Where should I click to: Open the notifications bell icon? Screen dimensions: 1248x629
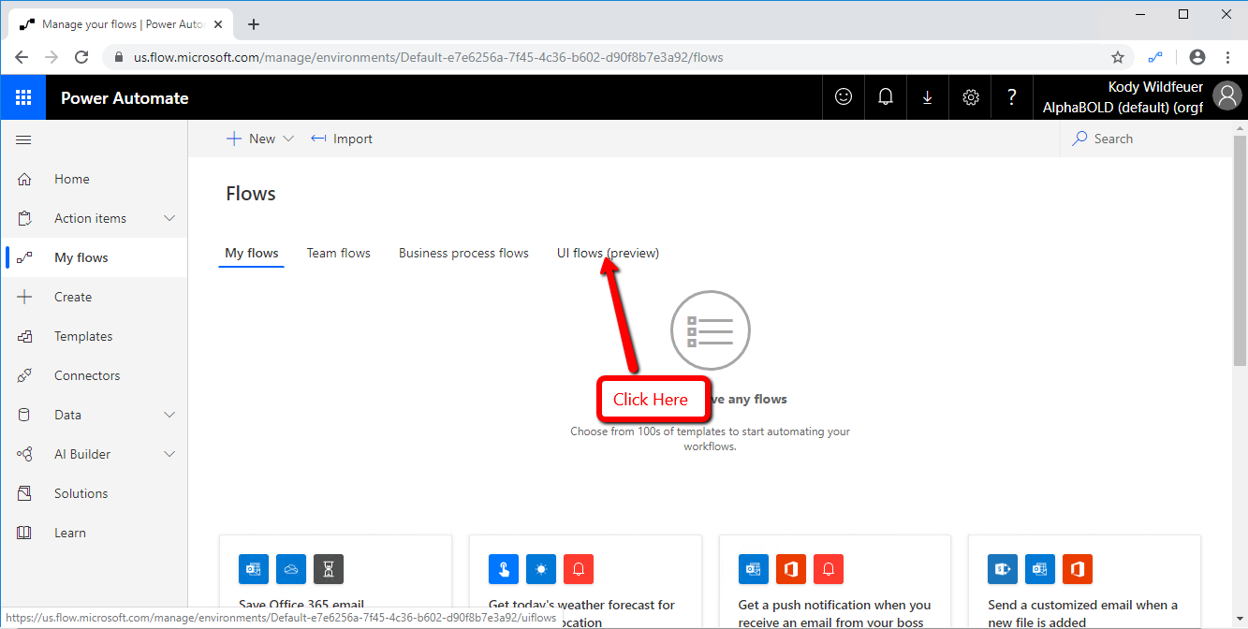[885, 97]
